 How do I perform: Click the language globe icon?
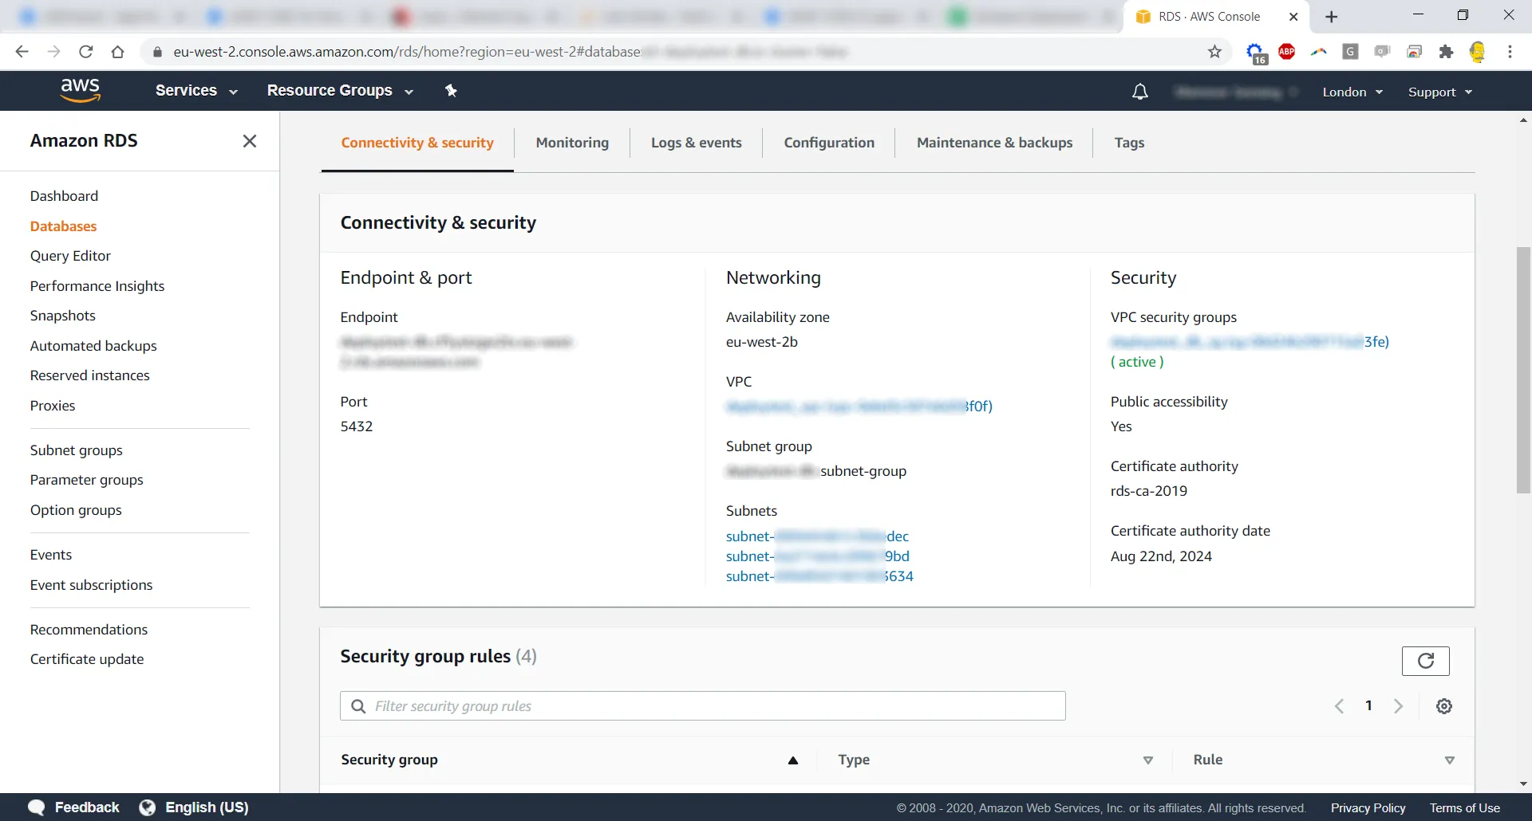pos(148,807)
